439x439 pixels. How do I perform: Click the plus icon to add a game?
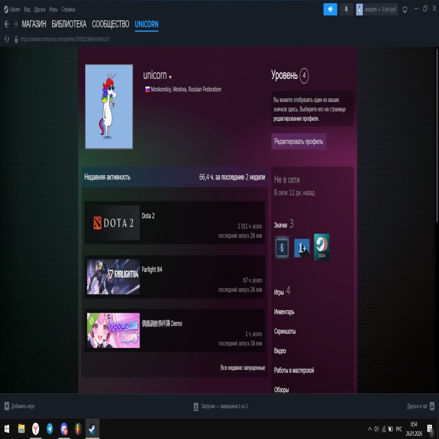pyautogui.click(x=7, y=406)
